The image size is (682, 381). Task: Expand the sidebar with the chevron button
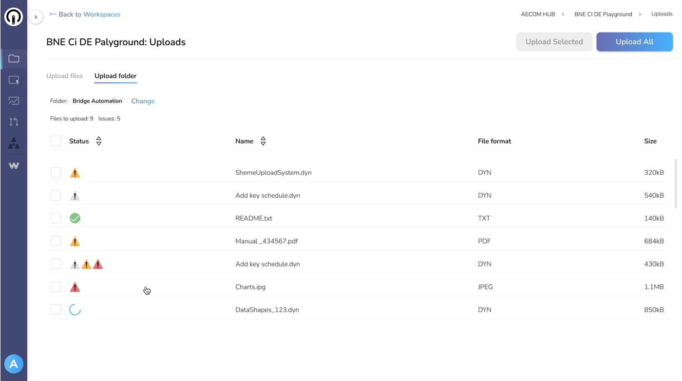pos(36,17)
